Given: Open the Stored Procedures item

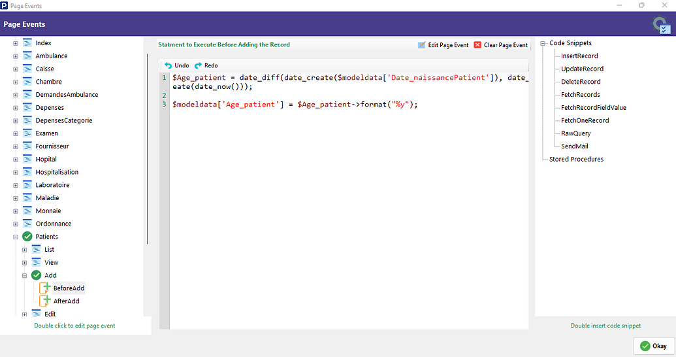Looking at the screenshot, I should click(576, 160).
